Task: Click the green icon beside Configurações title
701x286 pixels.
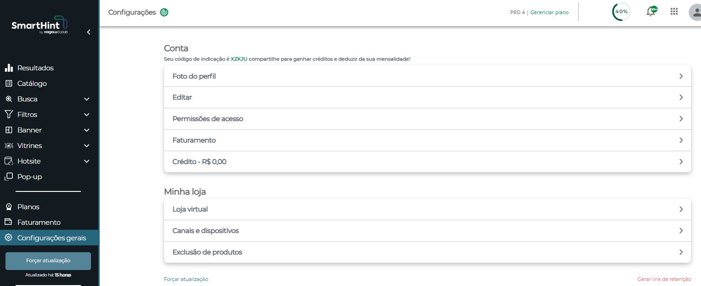Action: (x=164, y=12)
